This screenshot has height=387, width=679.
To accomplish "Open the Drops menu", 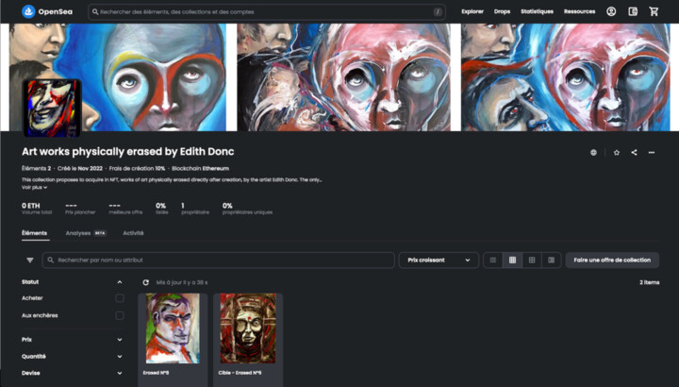I will [502, 11].
